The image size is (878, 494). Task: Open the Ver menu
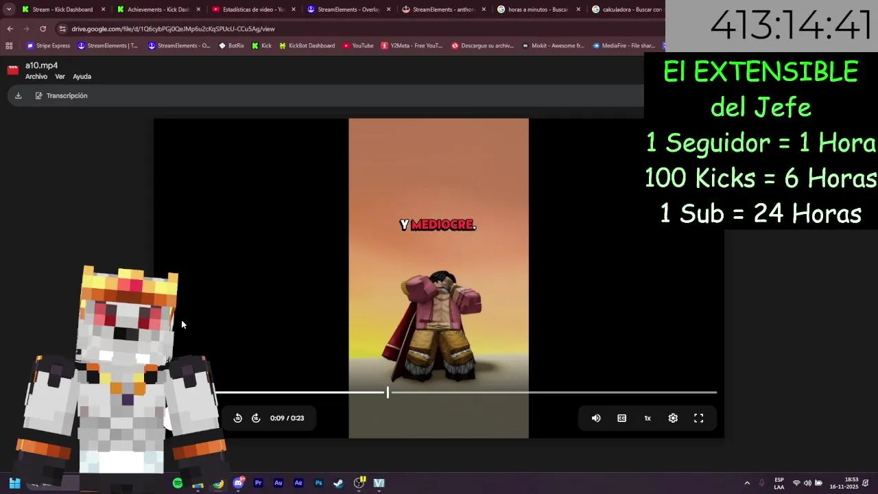(60, 77)
